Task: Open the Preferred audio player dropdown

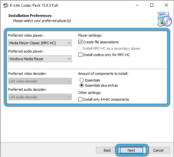Action: (x=40, y=59)
